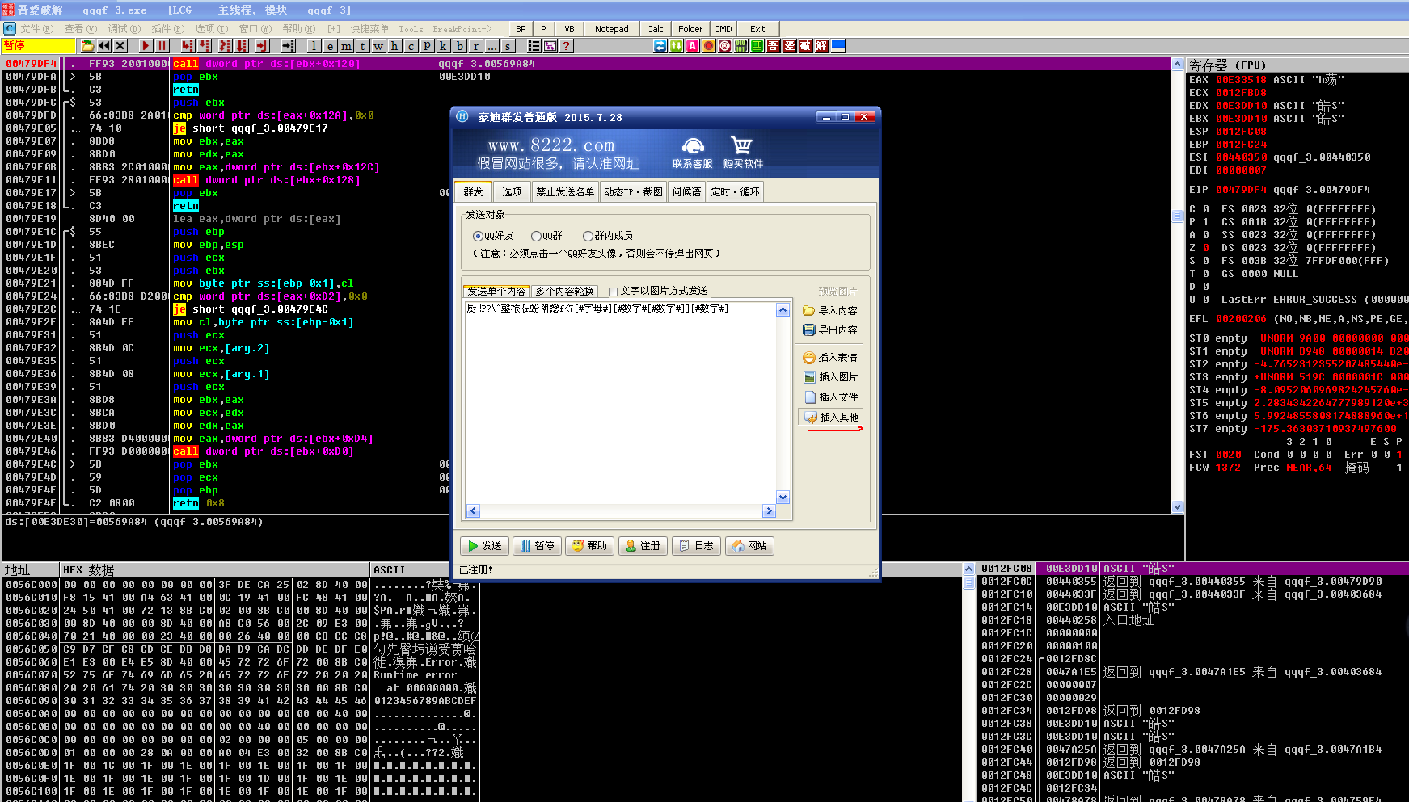The width and height of the screenshot is (1409, 802).
Task: Click the EAX register value 00E33518
Action: (1241, 80)
